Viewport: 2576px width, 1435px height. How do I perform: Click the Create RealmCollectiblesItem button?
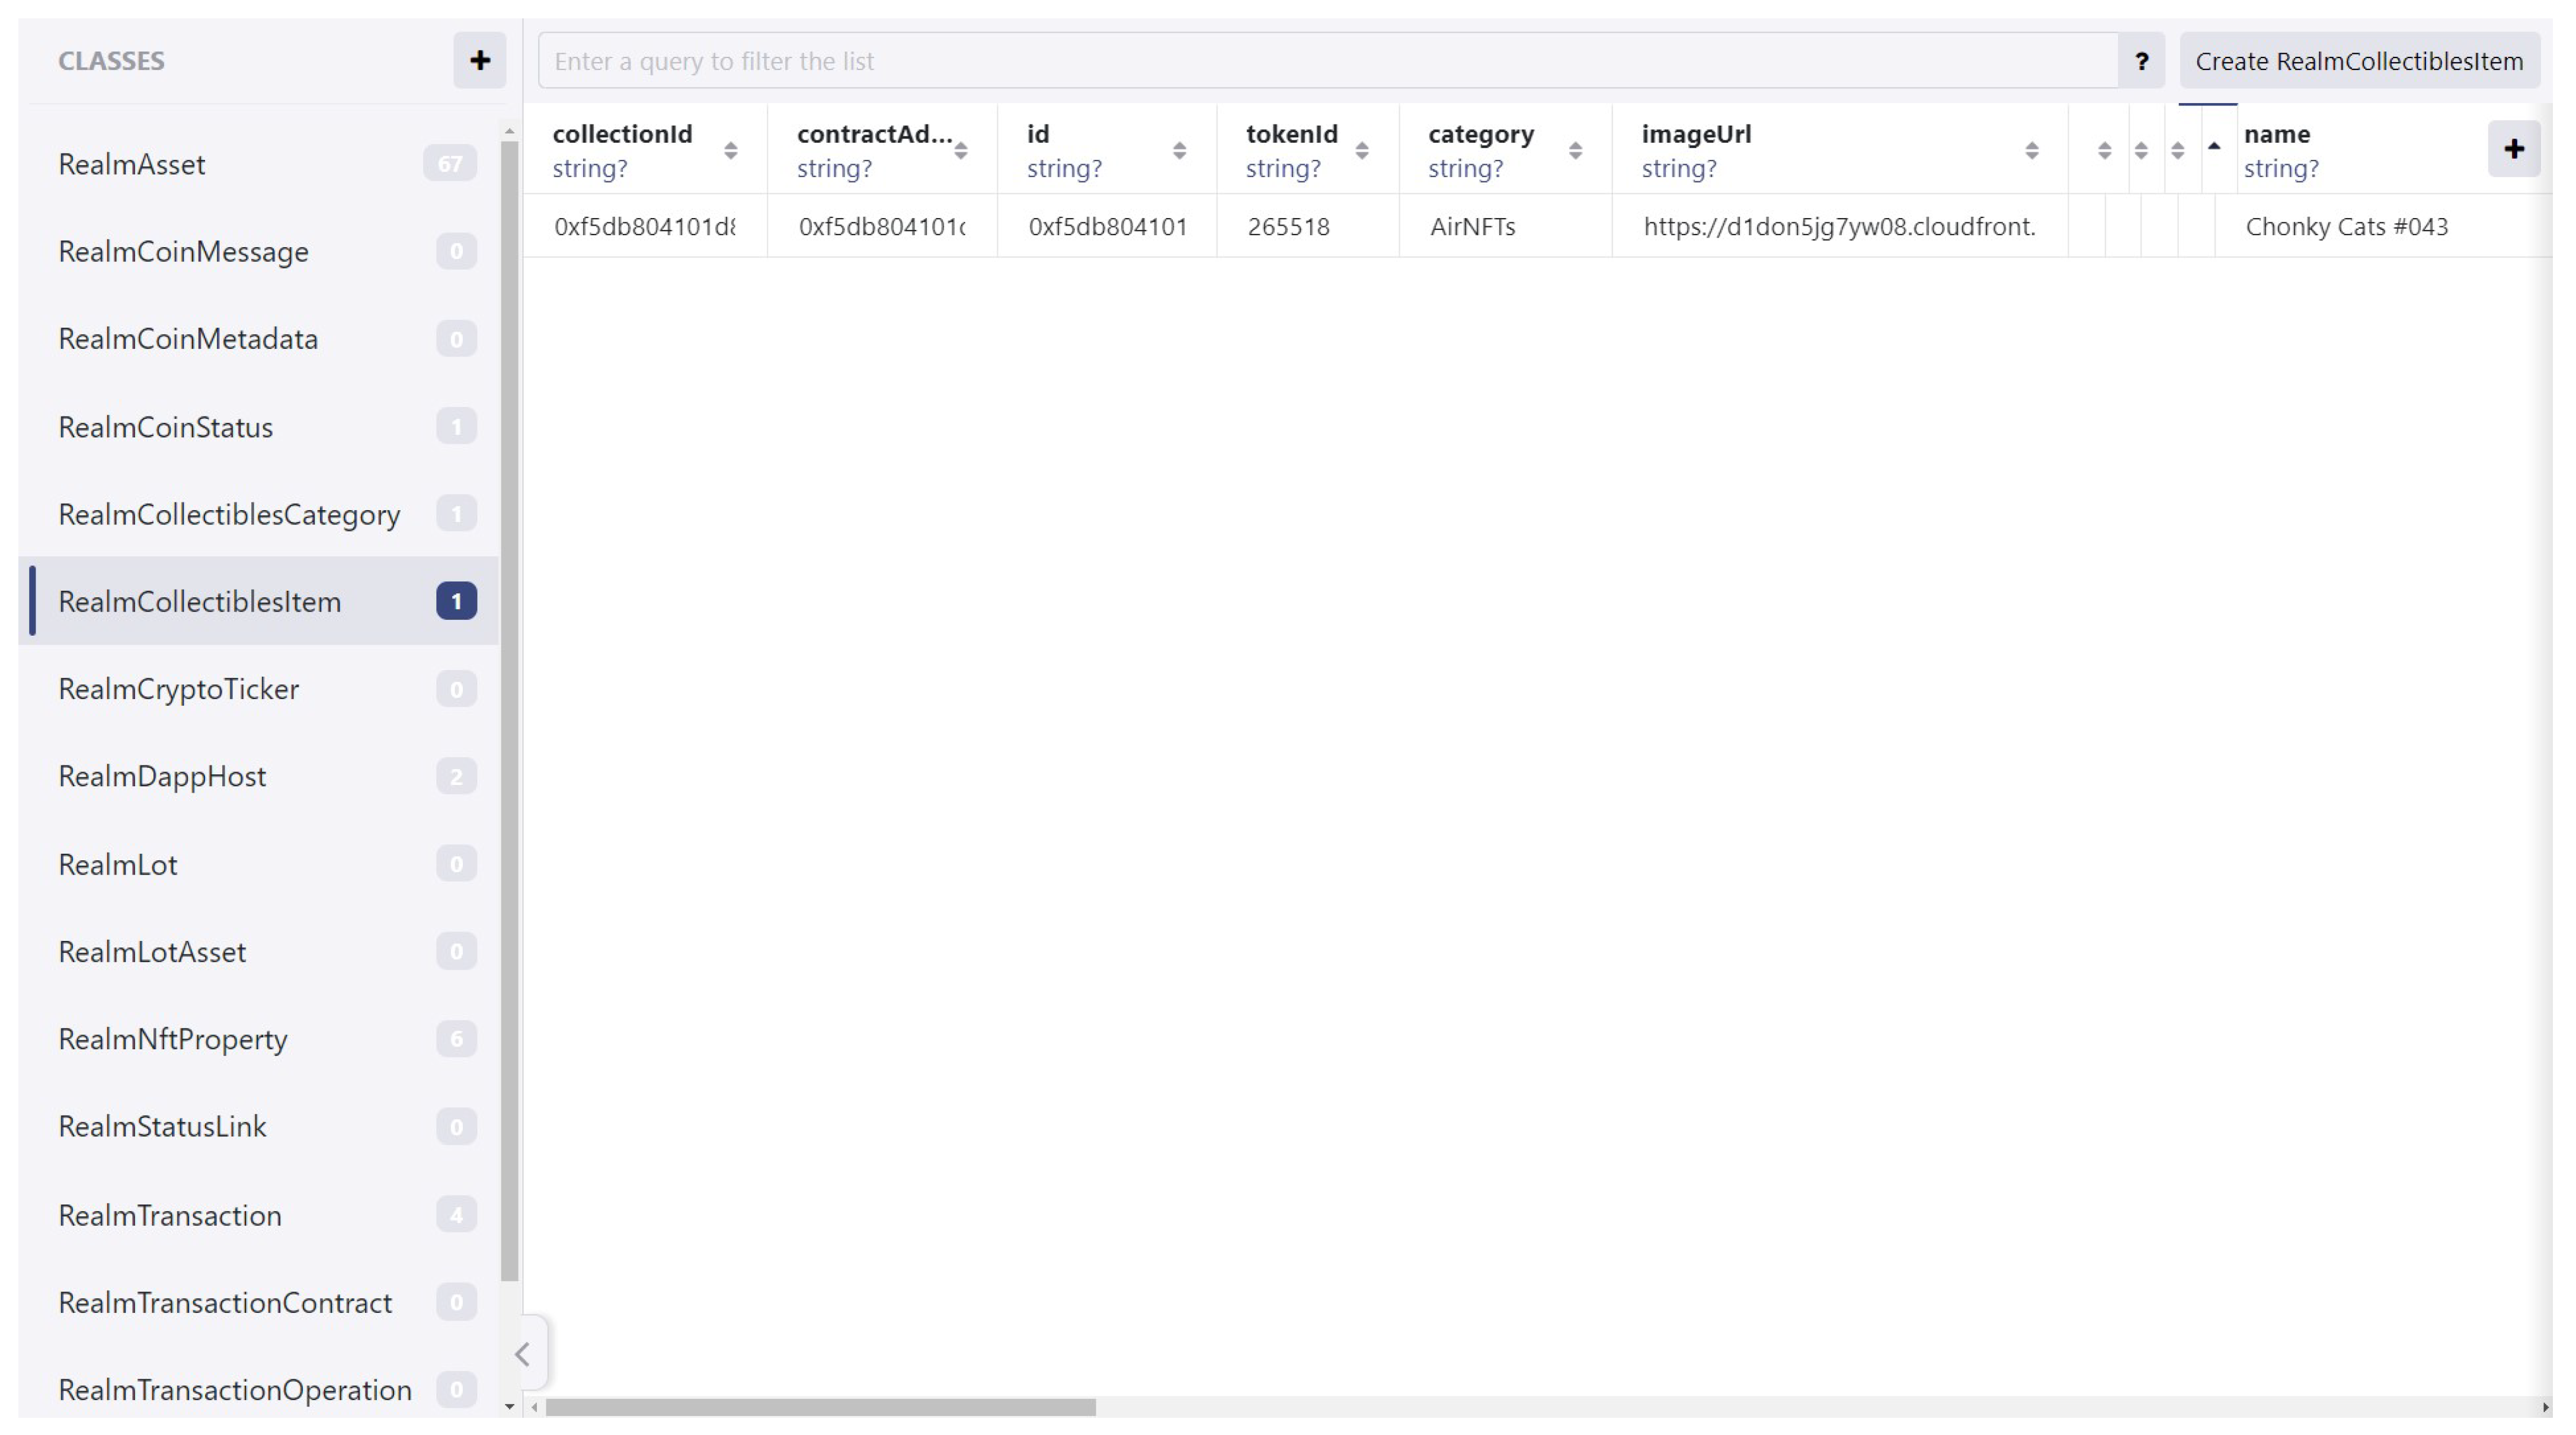point(2360,60)
